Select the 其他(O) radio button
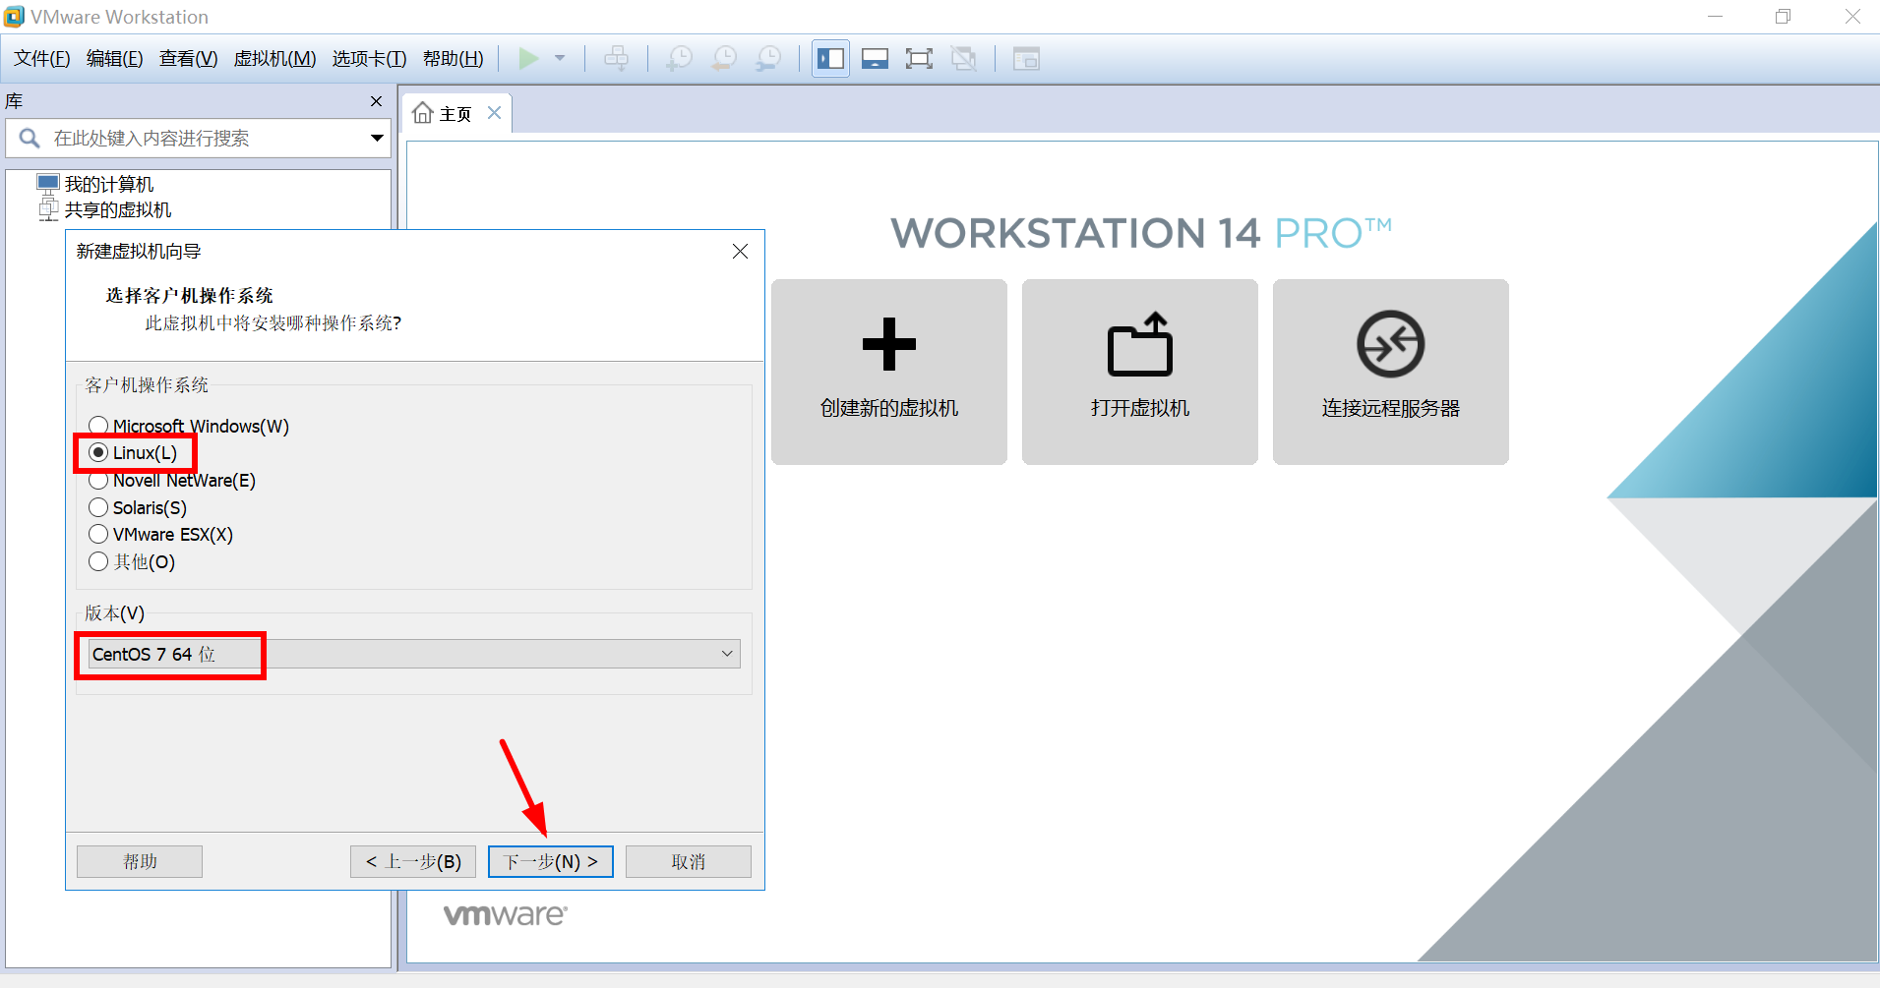 98,561
